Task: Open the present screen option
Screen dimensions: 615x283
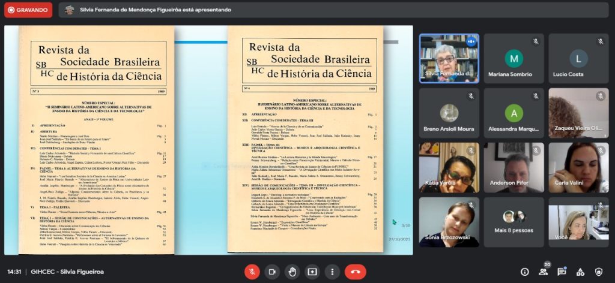Action: click(x=312, y=272)
